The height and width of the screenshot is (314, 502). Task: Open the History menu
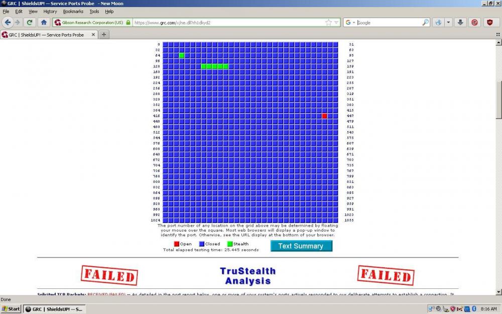(50, 12)
